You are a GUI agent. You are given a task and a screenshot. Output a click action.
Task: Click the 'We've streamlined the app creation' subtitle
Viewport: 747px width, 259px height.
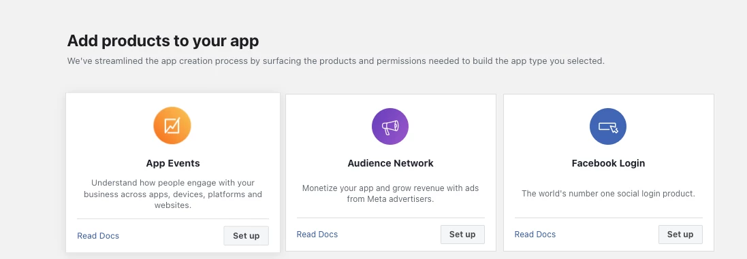pyautogui.click(x=336, y=61)
